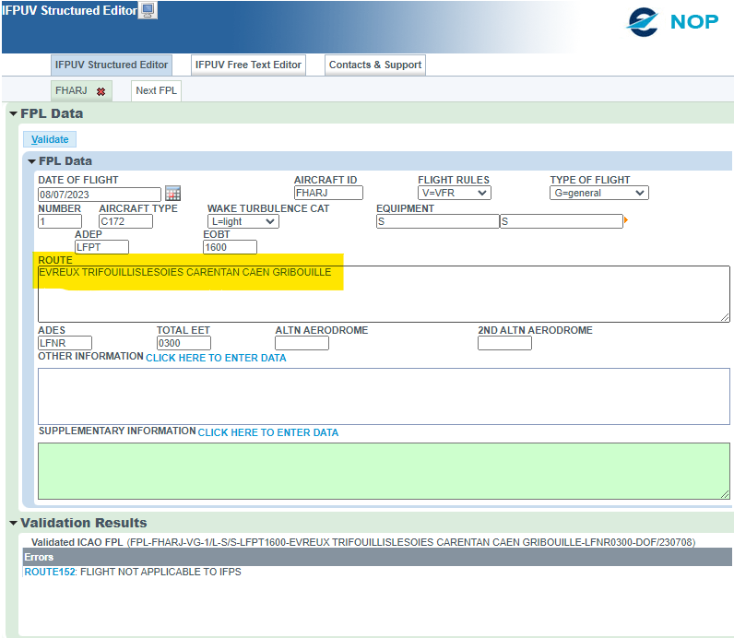Open the Next FPL tab
Screen dimensions: 734x638
156,90
